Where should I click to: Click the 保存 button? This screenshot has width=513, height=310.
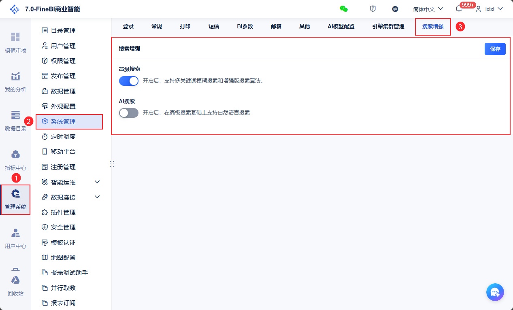495,49
